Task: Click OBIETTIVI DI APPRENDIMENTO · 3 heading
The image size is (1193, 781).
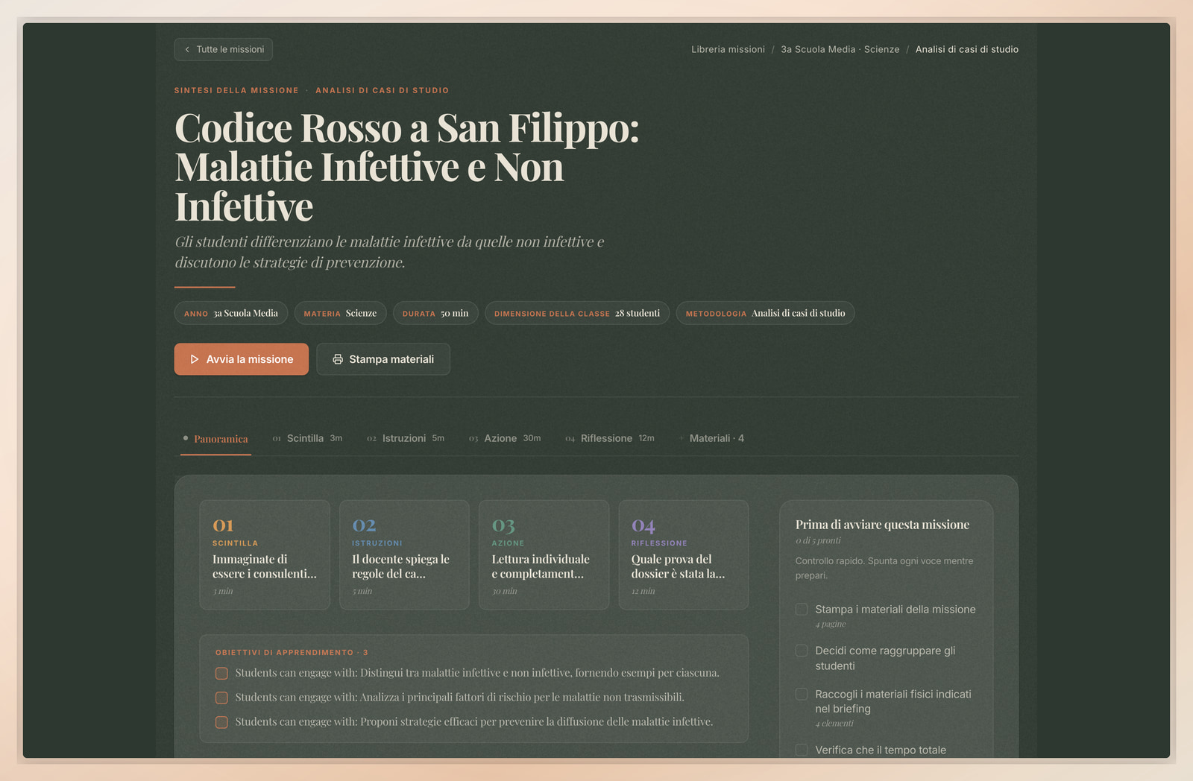Action: 292,652
